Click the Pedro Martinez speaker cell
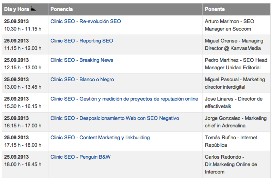This screenshot has width=271, height=178. (x=237, y=64)
